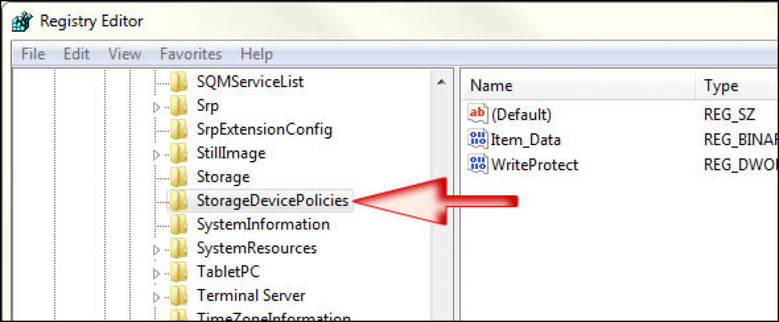Expand the SystemResources key arrow
This screenshot has width=779, height=322.
157,250
